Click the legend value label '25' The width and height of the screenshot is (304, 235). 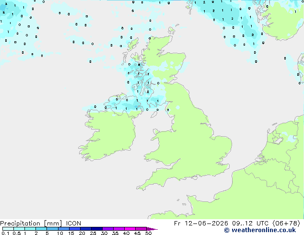click(x=93, y=233)
